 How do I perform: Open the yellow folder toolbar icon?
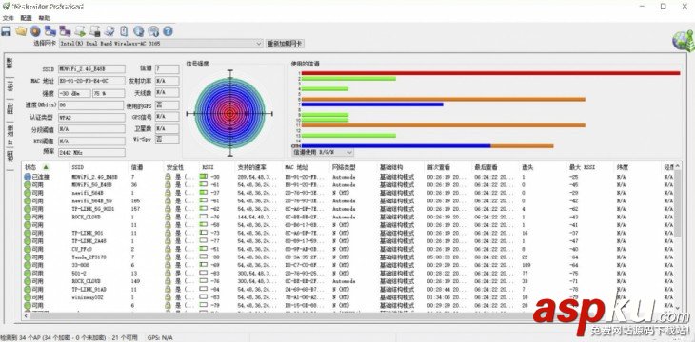pyautogui.click(x=21, y=31)
